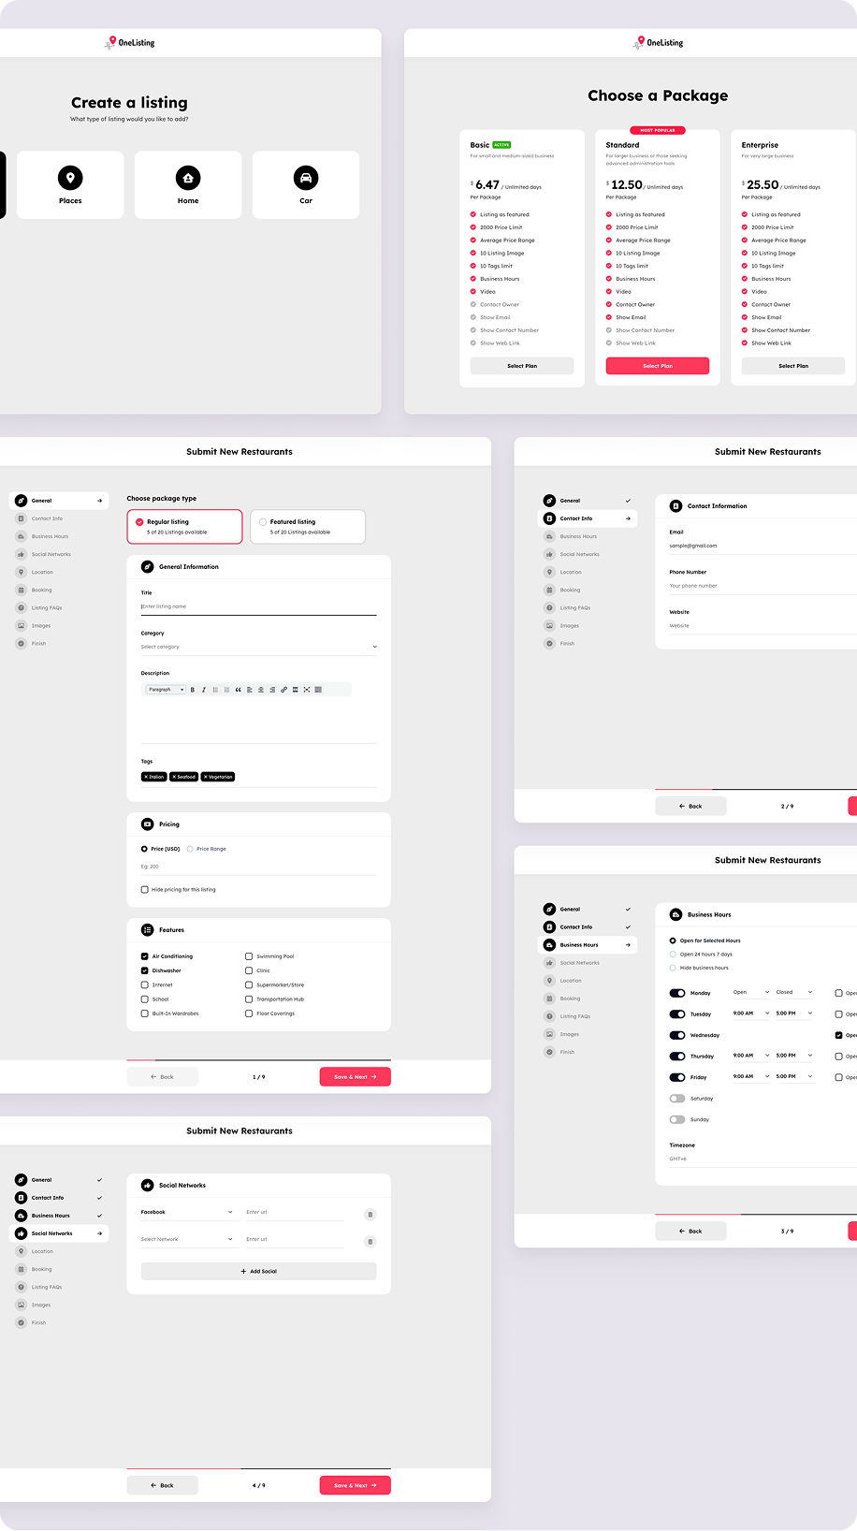This screenshot has width=857, height=1531.
Task: Open Friday's 9:00 AM dropdown
Action: pos(751,1077)
